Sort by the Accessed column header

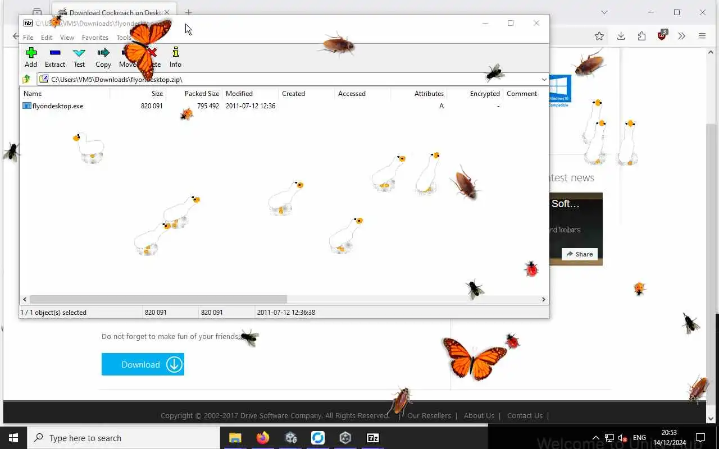(x=362, y=94)
